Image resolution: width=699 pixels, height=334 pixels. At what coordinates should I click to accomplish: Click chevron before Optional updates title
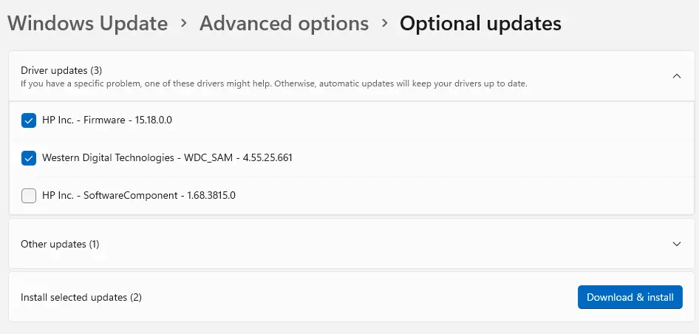pyautogui.click(x=384, y=24)
